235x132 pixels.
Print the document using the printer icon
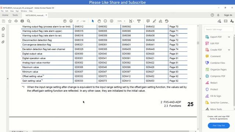coord(22,21)
